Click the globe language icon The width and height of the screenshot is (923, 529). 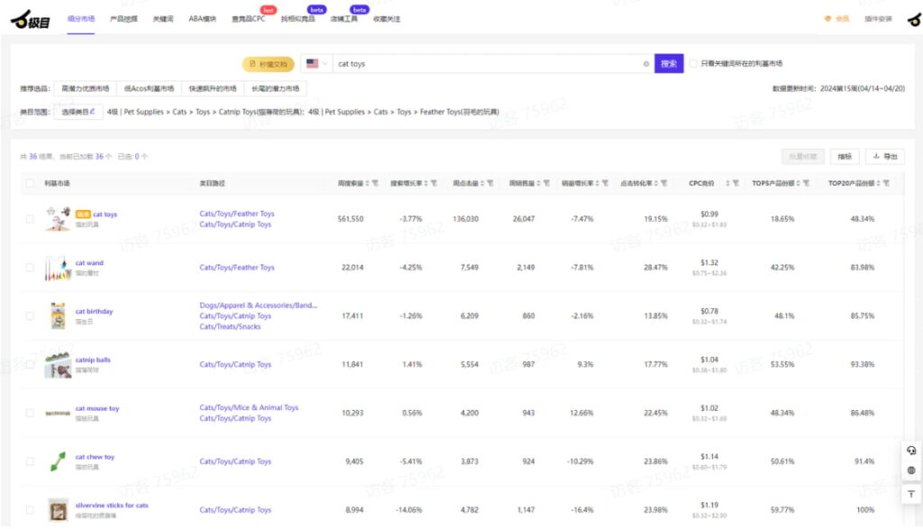coord(911,470)
